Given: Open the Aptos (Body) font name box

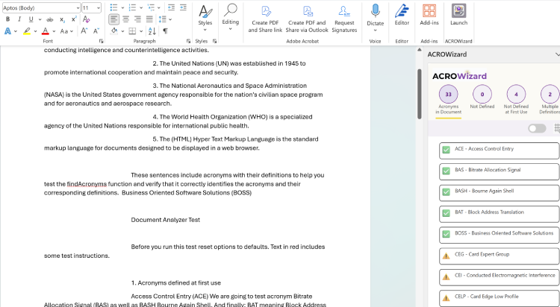Looking at the screenshot, I should [x=42, y=8].
